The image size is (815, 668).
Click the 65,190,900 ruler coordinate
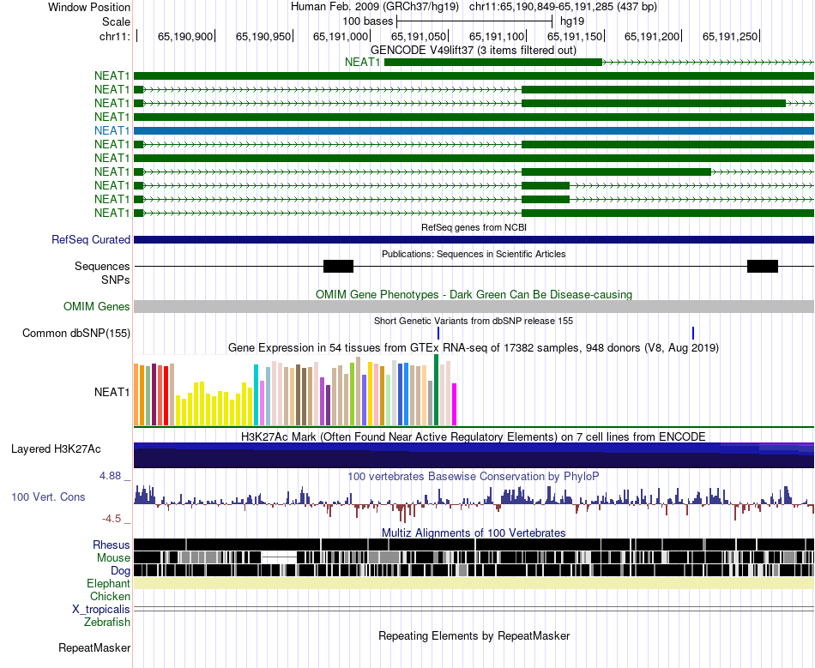pos(185,36)
